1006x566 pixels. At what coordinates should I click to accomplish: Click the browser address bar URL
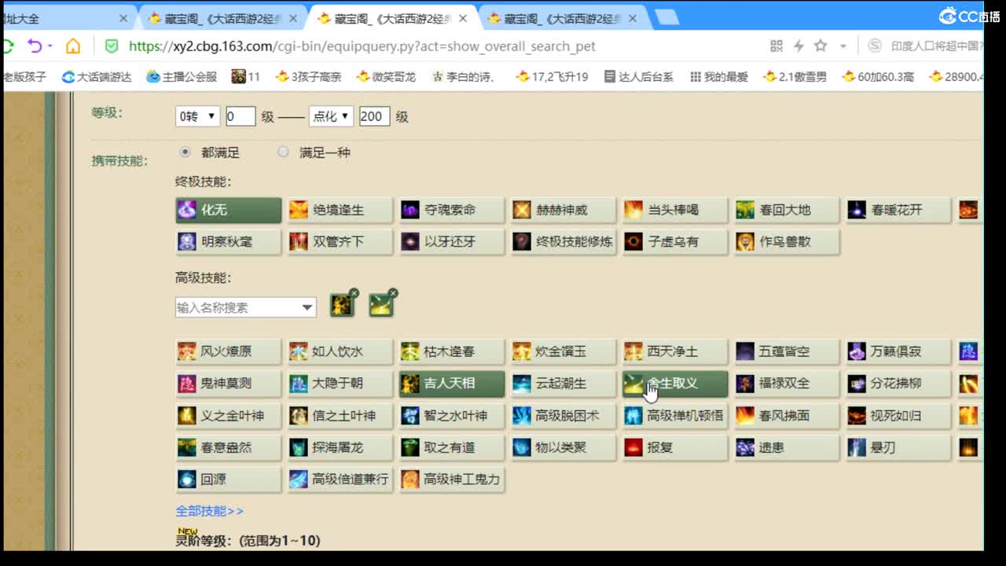pyautogui.click(x=362, y=46)
